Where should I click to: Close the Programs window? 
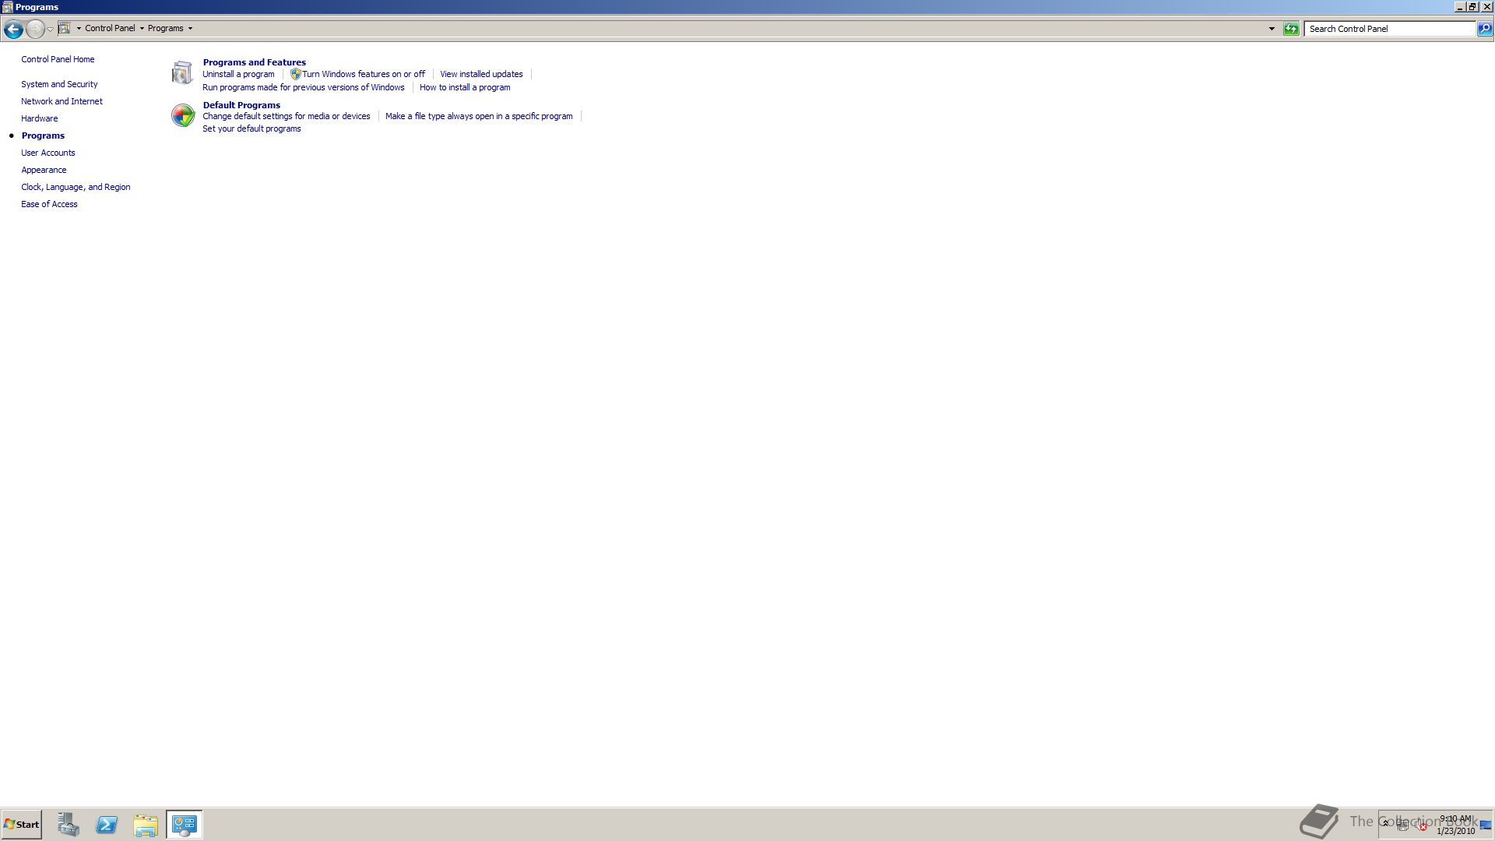point(1486,7)
